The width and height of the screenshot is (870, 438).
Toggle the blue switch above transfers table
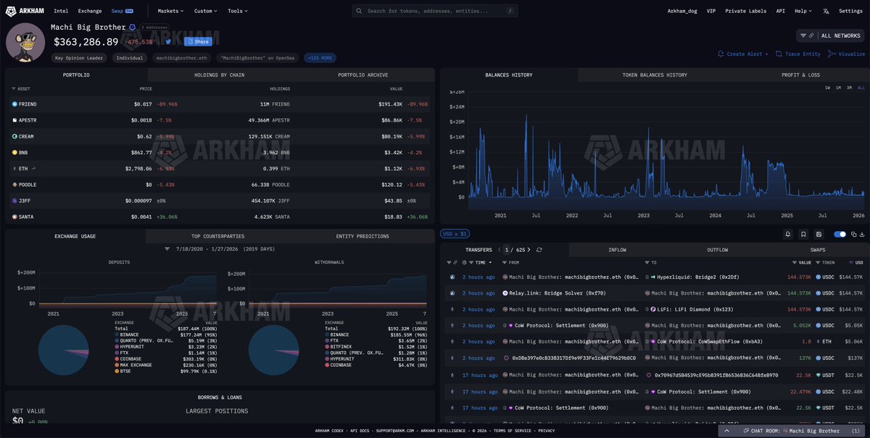tap(840, 234)
